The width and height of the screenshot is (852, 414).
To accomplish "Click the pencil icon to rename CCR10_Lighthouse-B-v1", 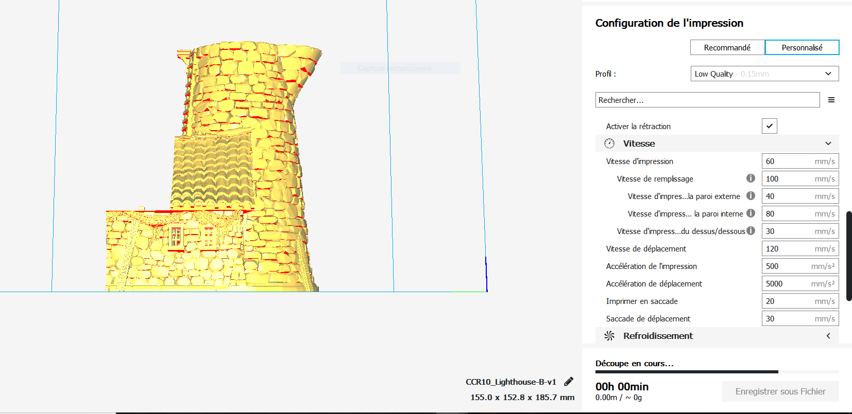I will [569, 382].
